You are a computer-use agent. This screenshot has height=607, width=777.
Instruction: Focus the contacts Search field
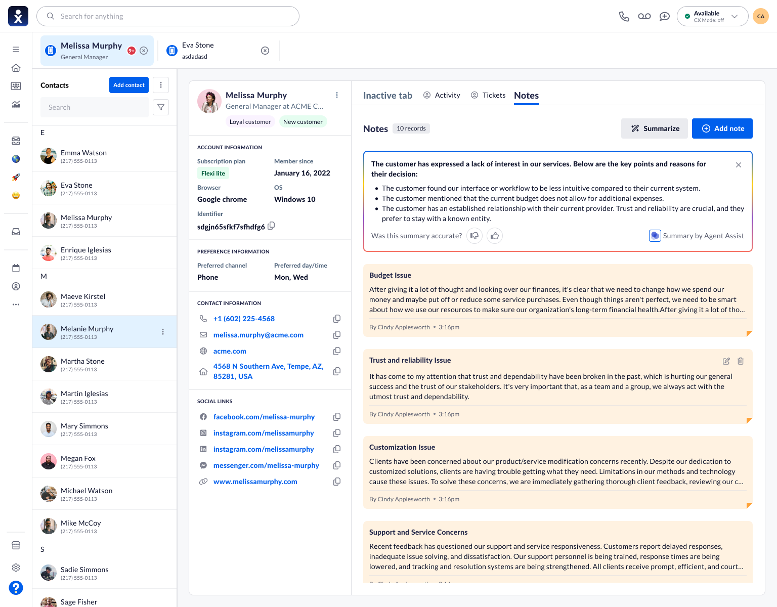95,107
